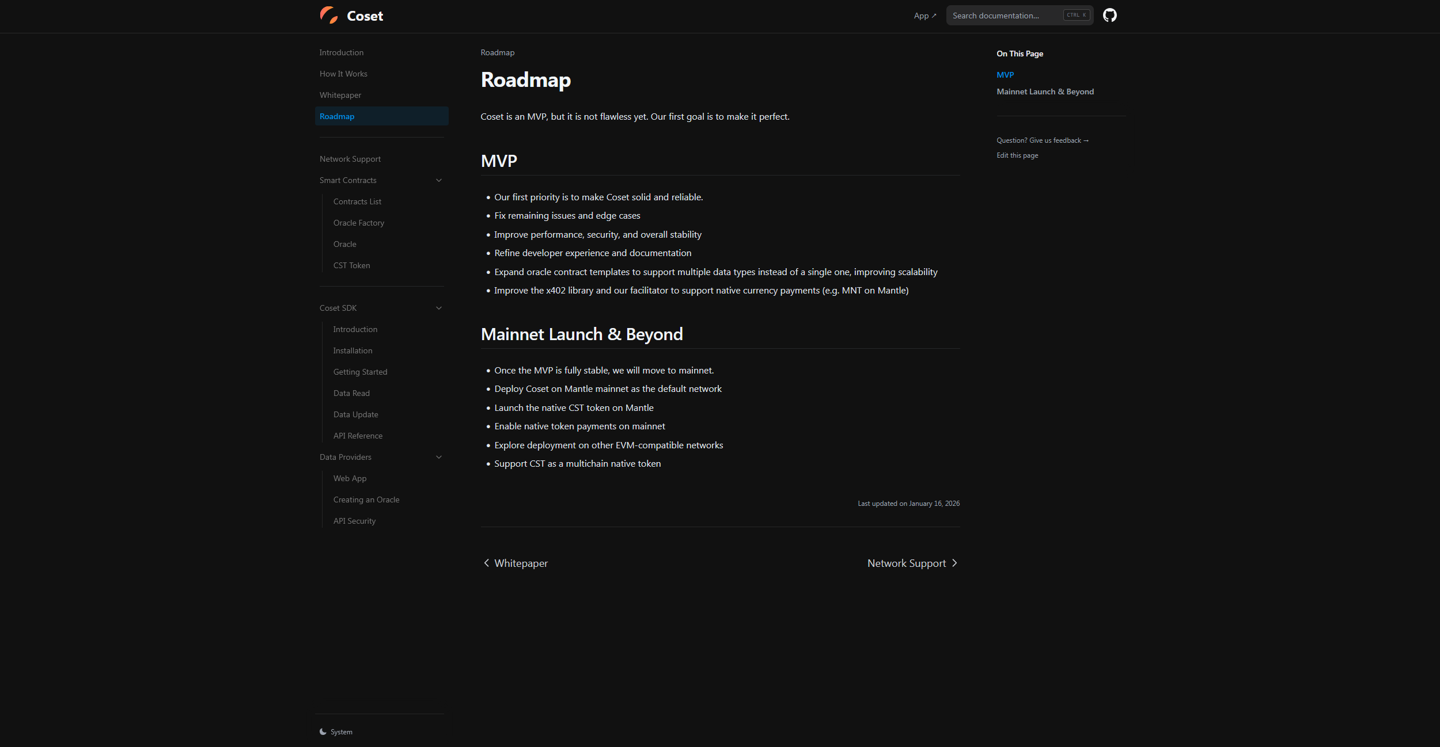The width and height of the screenshot is (1440, 747).
Task: Open the GitHub repository icon
Action: click(x=1109, y=16)
